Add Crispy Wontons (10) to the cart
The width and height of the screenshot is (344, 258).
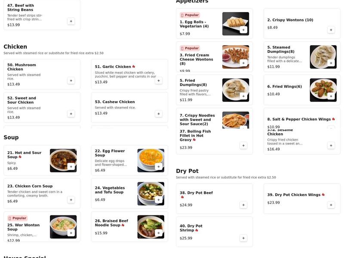pos(331,30)
